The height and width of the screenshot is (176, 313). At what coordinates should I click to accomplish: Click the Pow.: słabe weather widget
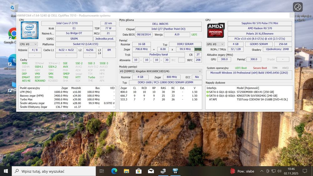pos(242,171)
